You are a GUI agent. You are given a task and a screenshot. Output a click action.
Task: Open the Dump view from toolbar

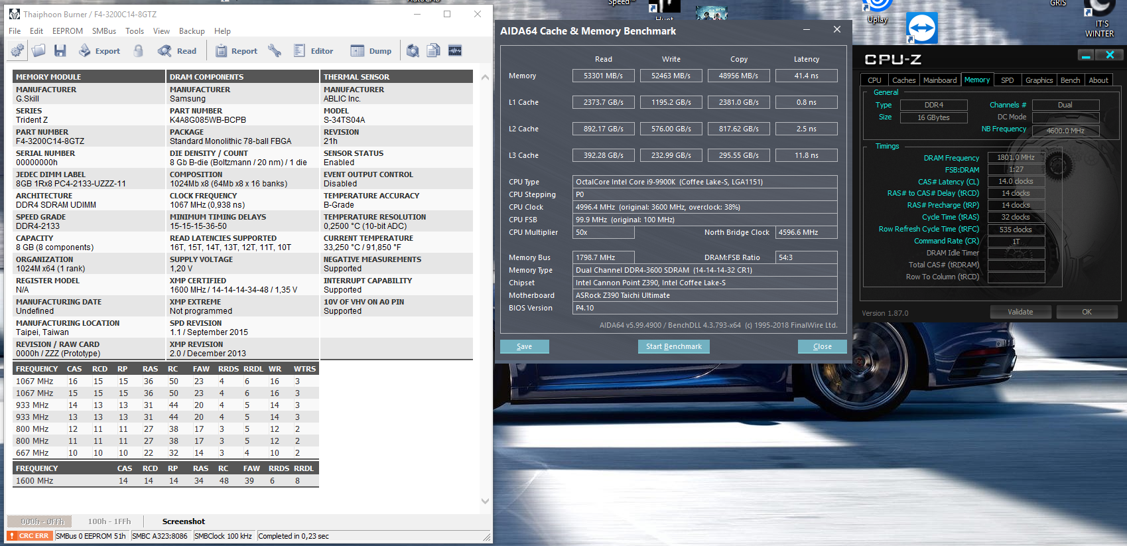pyautogui.click(x=371, y=50)
